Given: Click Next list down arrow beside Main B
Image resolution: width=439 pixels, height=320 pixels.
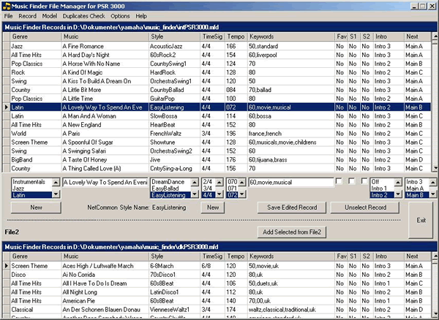Looking at the screenshot, I should pos(433,194).
